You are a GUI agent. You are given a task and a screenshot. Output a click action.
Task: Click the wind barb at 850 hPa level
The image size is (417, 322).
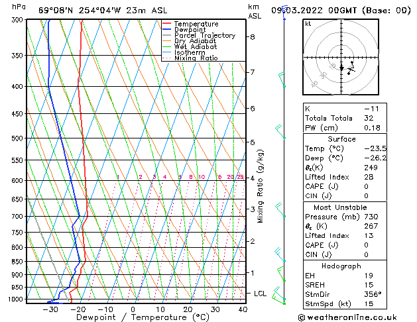click(280, 255)
